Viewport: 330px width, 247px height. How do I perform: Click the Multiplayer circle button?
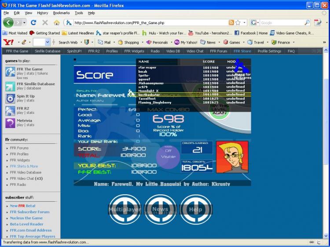[x=125, y=209]
